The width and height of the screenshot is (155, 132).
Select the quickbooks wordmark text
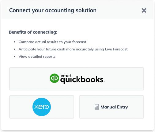coord(82,80)
